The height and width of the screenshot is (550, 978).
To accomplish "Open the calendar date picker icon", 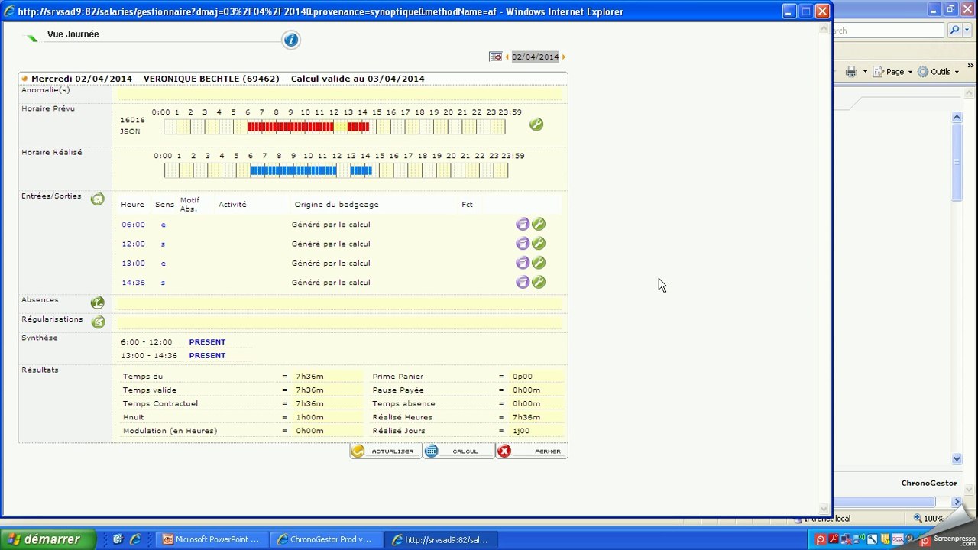I will [x=496, y=57].
